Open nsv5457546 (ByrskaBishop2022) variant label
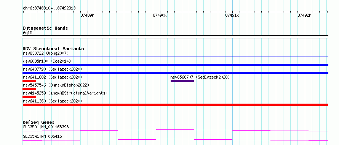 tap(56, 85)
